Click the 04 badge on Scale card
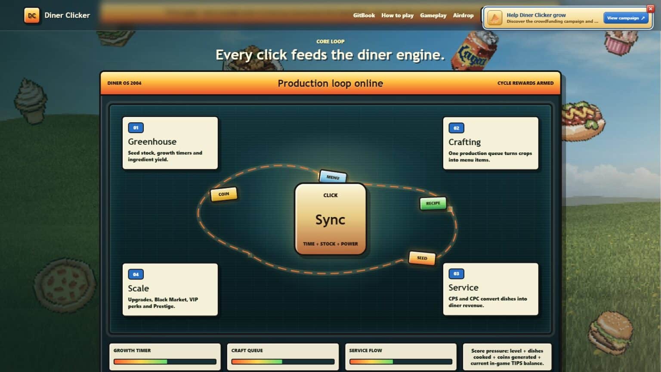 (x=136, y=274)
